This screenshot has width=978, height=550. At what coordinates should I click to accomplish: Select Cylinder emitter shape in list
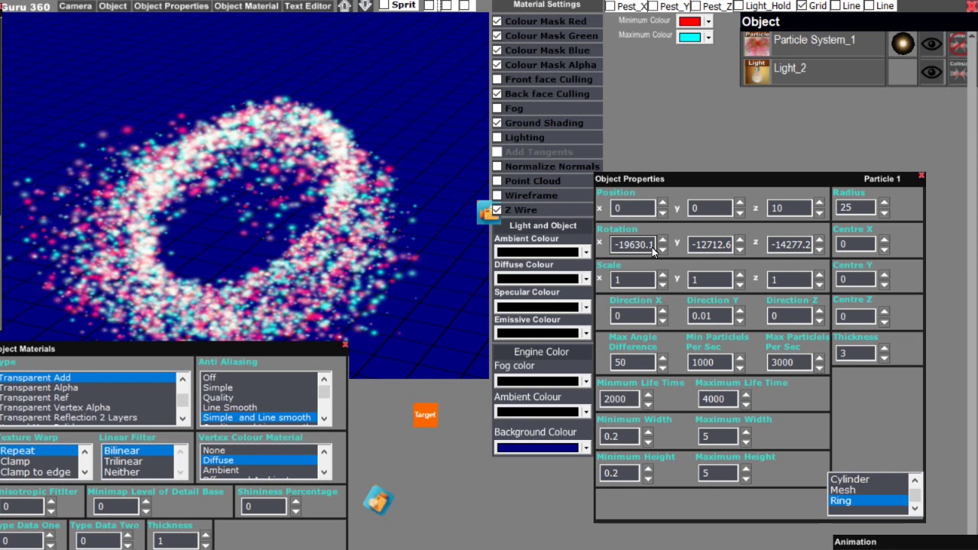[868, 479]
